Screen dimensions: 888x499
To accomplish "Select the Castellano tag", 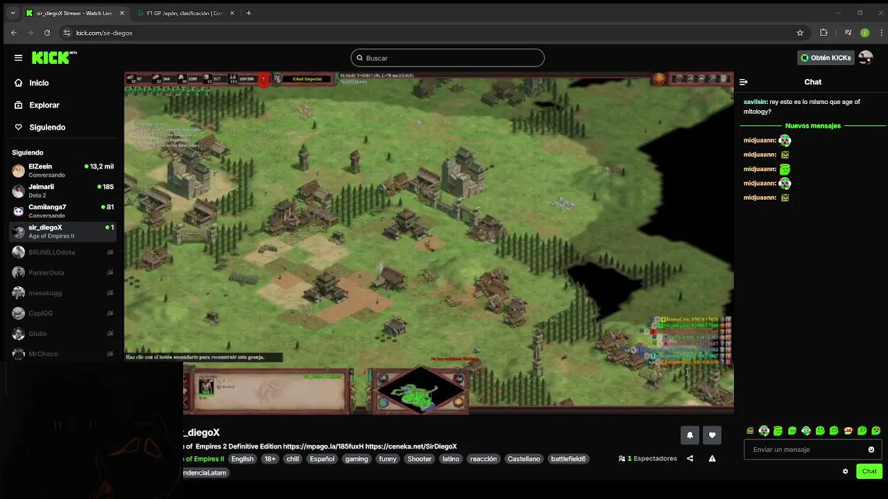I will pyautogui.click(x=524, y=459).
